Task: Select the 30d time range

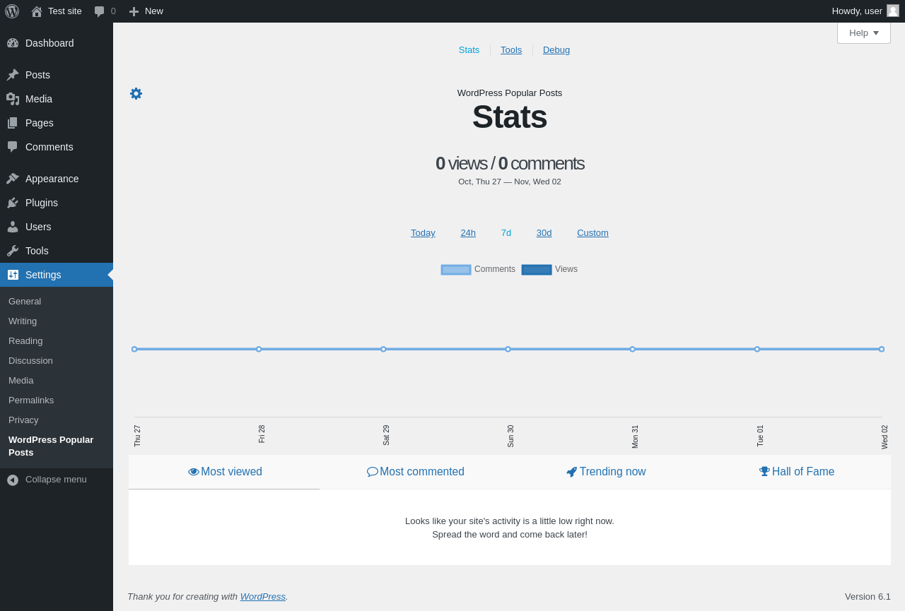Action: [544, 233]
